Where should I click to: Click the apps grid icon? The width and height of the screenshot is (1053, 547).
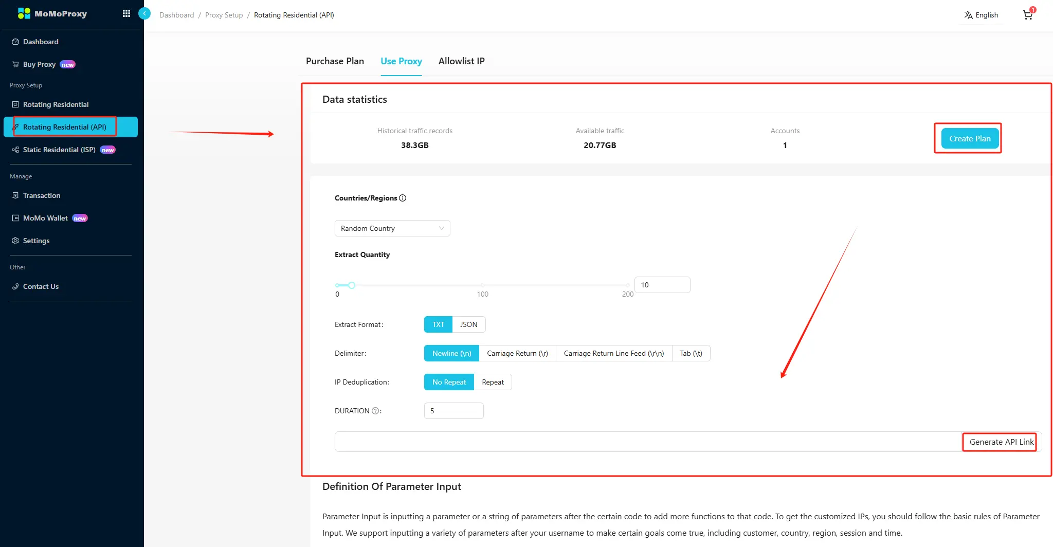[x=126, y=14]
